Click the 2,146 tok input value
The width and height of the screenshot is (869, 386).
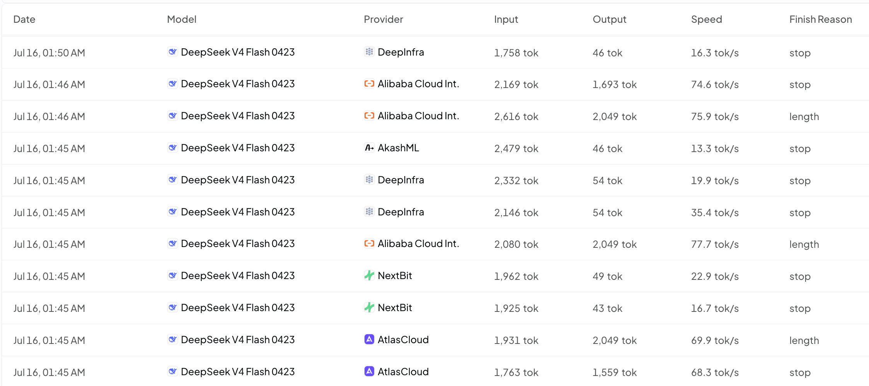click(x=516, y=213)
